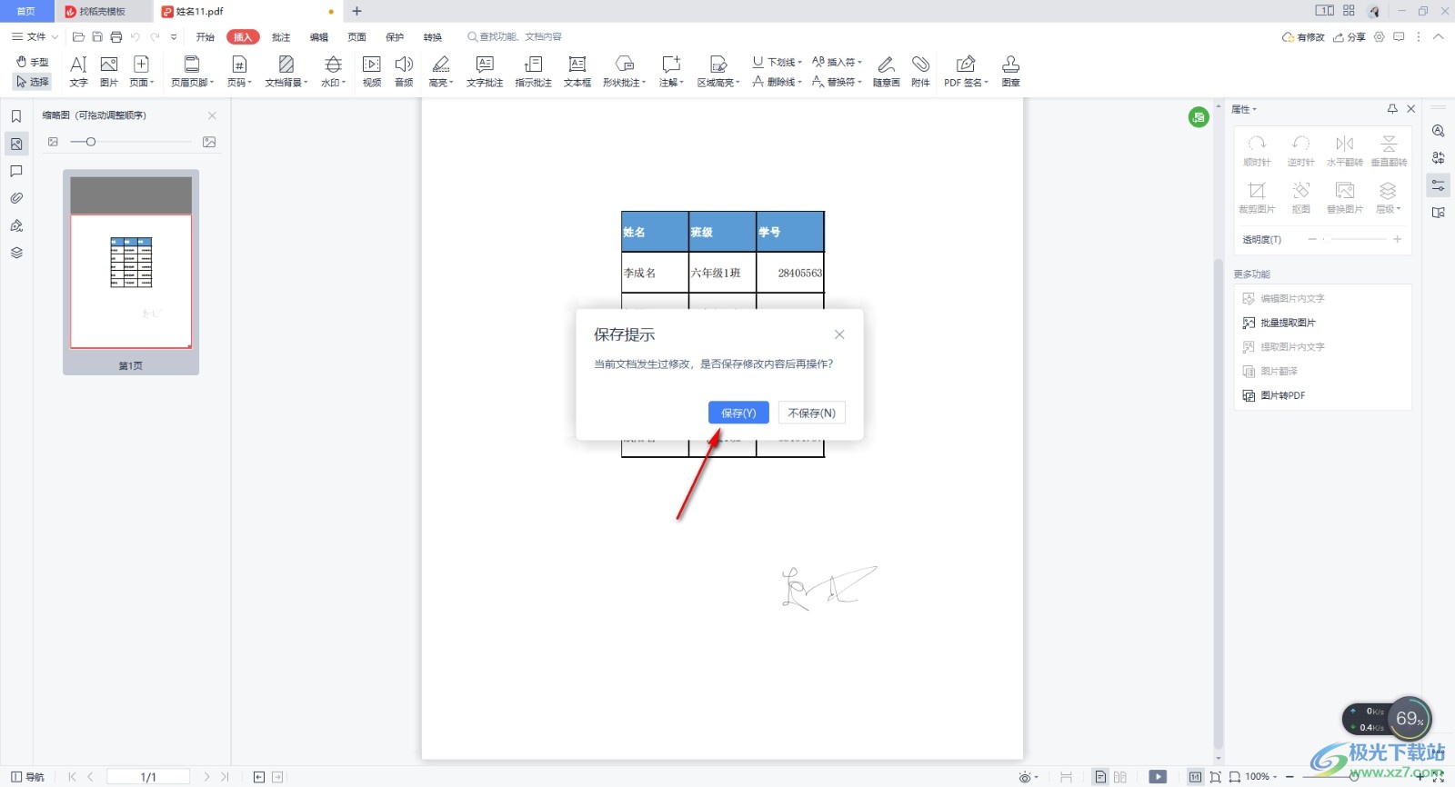Expand the 页码 page number dropdown
This screenshot has width=1455, height=787.
click(x=239, y=71)
